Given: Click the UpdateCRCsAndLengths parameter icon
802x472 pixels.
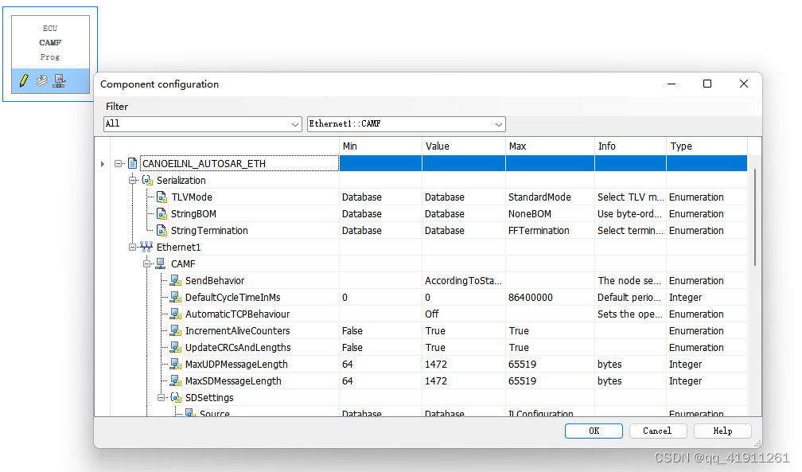Looking at the screenshot, I should pos(176,348).
